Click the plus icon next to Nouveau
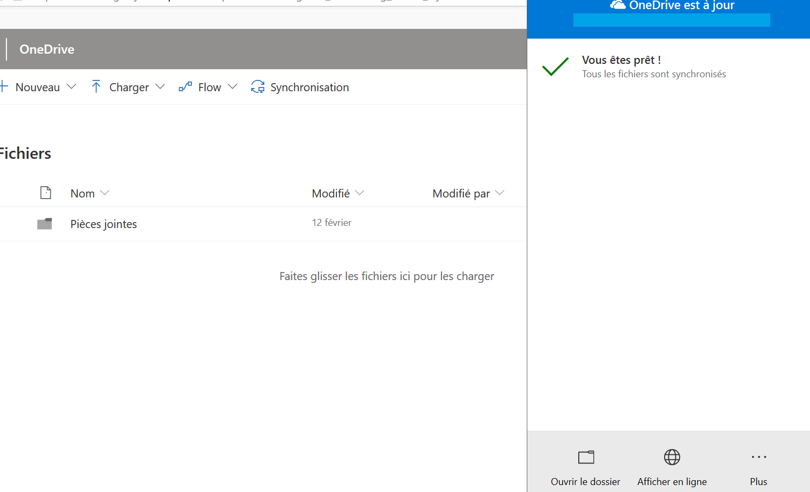 [3, 86]
